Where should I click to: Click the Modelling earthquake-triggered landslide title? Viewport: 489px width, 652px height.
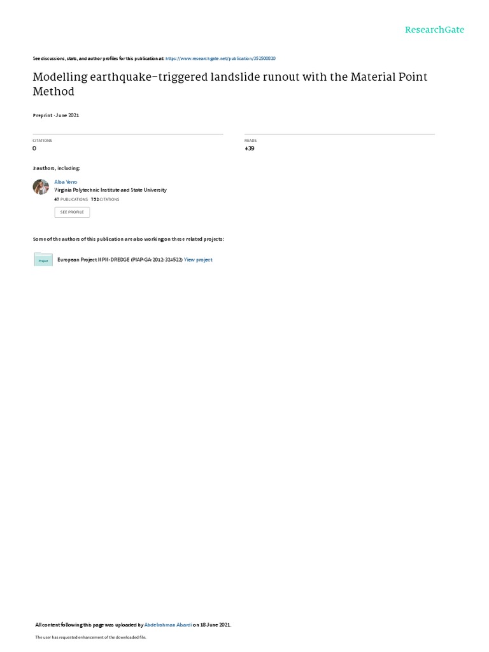click(x=230, y=84)
